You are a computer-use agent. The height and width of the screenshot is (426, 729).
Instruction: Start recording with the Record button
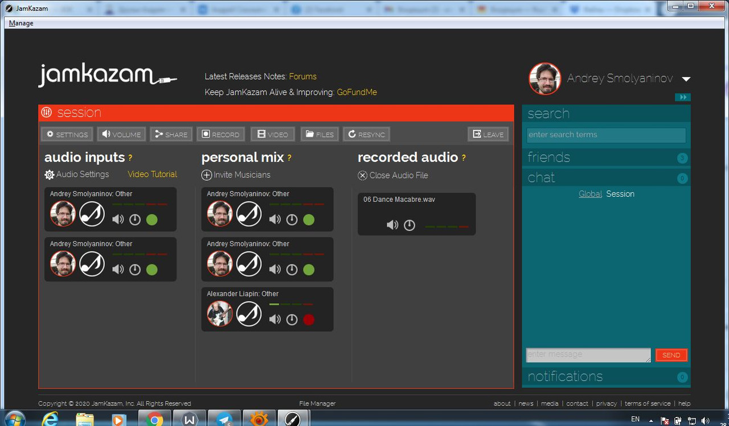click(x=221, y=134)
